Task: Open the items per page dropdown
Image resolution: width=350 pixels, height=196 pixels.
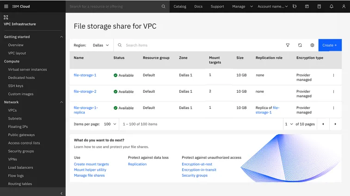Action: pyautogui.click(x=110, y=124)
